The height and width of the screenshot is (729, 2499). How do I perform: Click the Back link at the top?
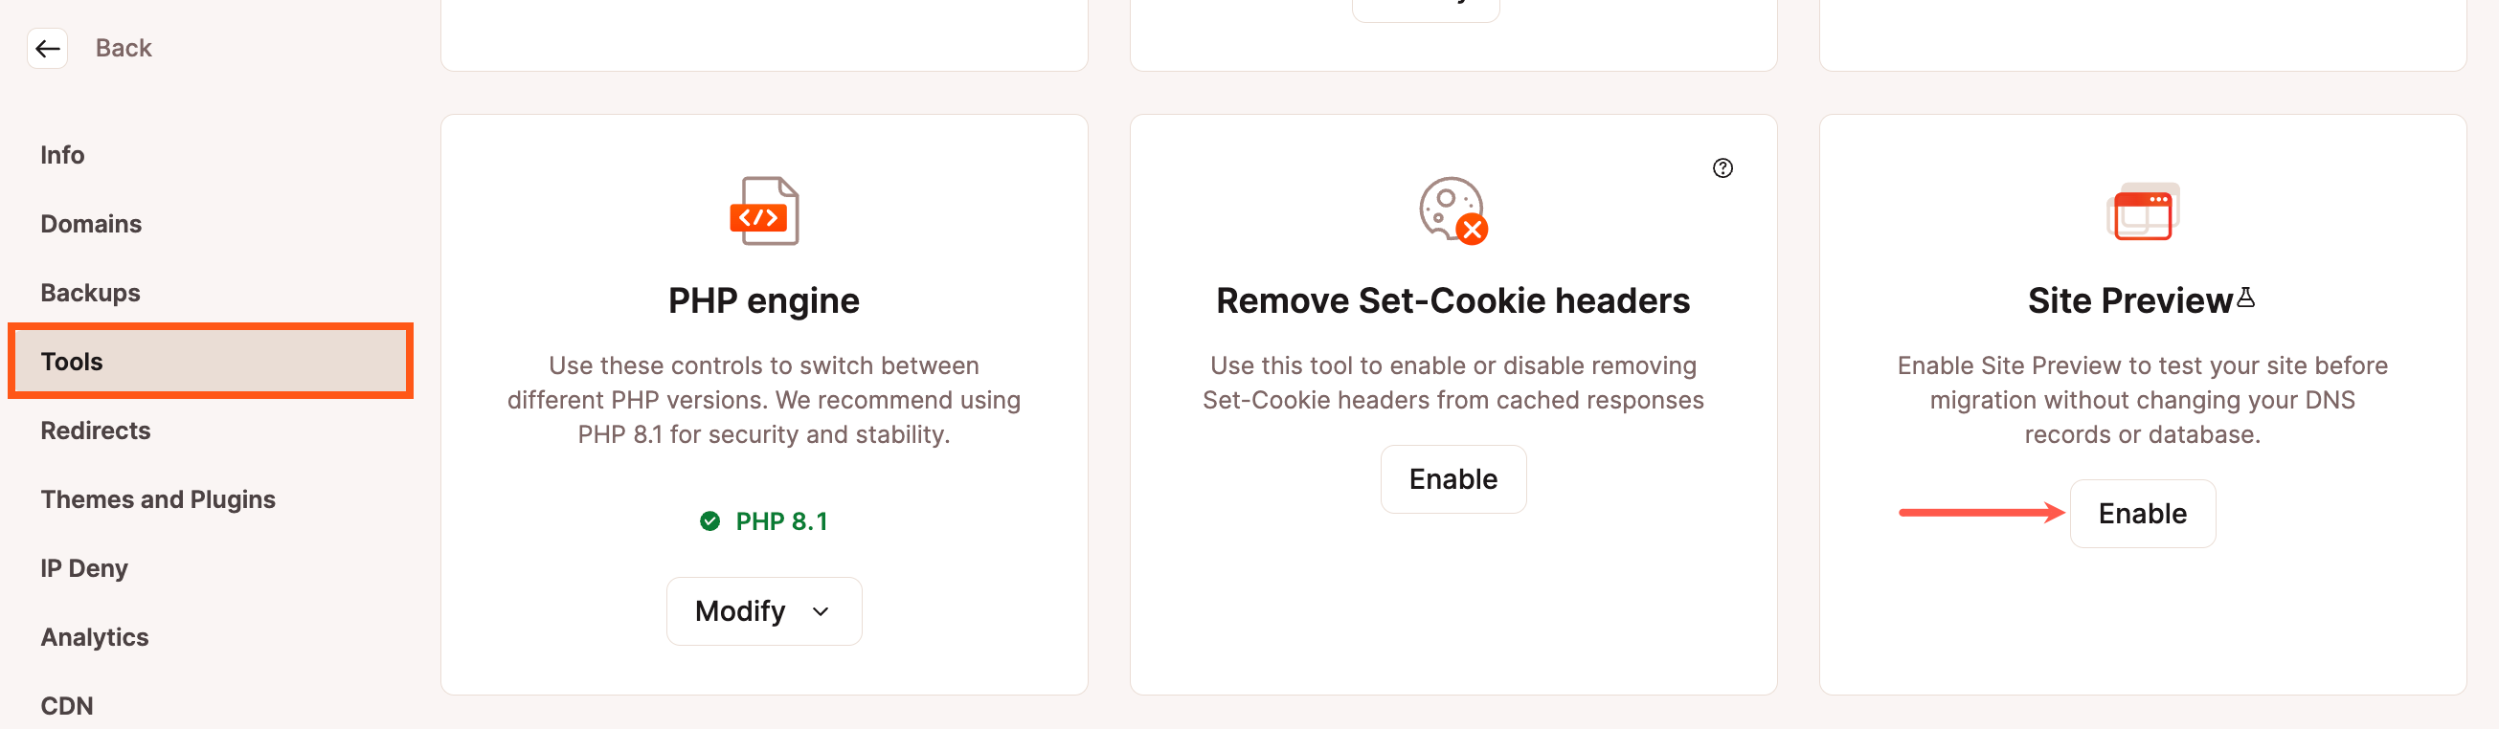[123, 47]
